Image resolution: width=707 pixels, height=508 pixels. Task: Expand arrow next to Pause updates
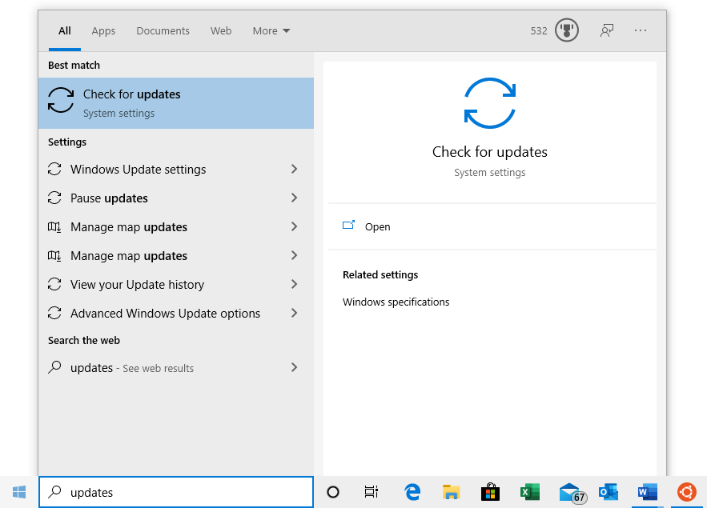tap(295, 198)
